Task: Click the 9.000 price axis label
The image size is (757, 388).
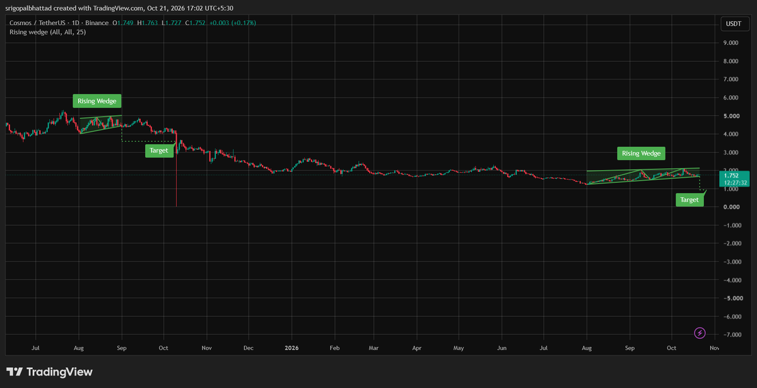Action: [731, 43]
